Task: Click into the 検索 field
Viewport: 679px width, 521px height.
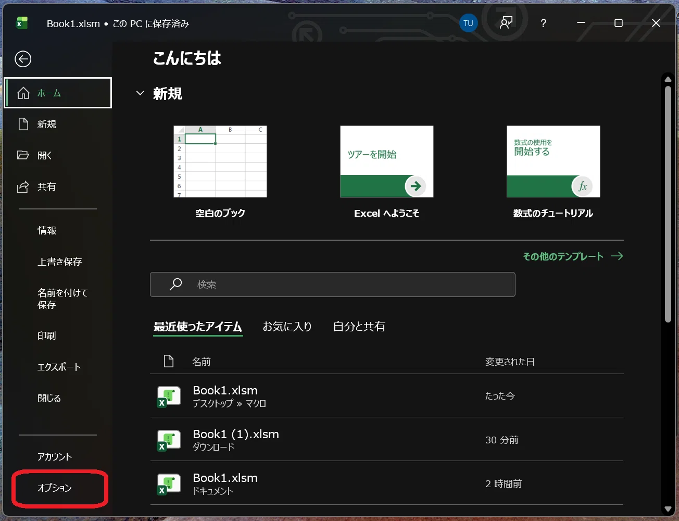Action: click(333, 284)
